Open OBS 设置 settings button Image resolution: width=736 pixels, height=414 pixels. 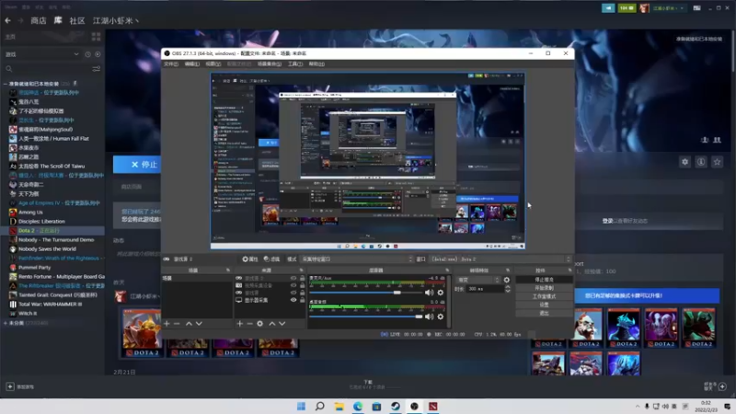(x=544, y=305)
